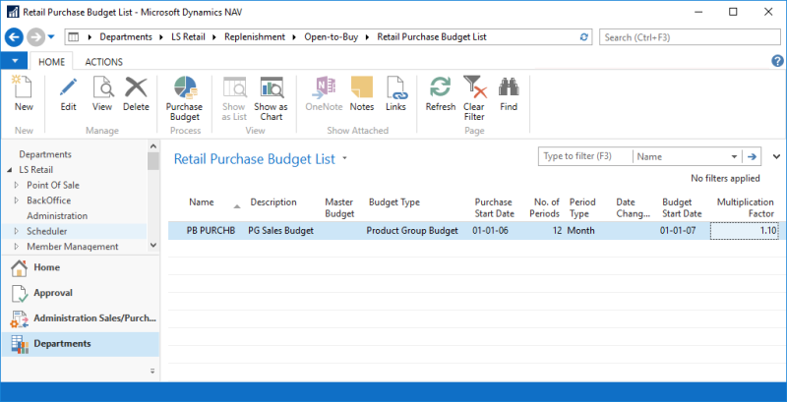
Task: Click the PG Sales Budget description cell
Action: coord(281,231)
